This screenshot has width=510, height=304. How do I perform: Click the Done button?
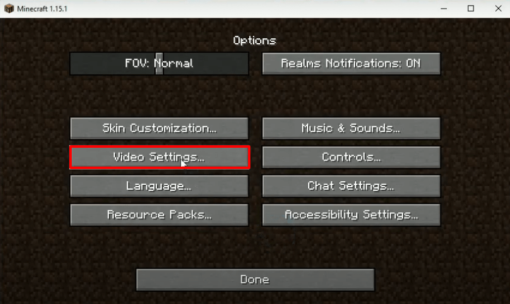click(255, 280)
